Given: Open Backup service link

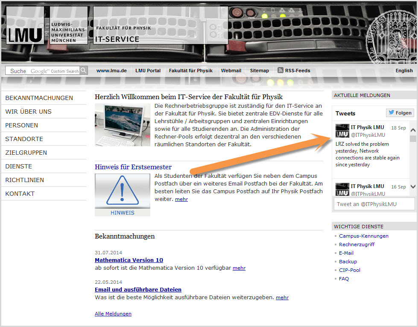Looking at the screenshot, I should pyautogui.click(x=348, y=262).
